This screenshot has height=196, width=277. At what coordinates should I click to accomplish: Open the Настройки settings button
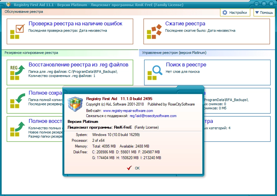235,13
